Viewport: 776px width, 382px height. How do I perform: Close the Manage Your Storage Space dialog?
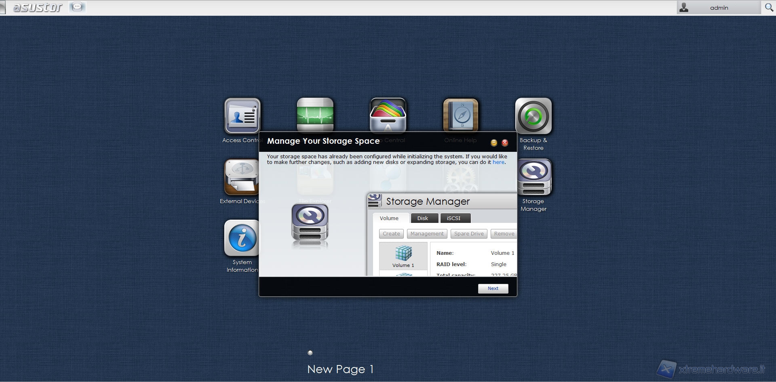[505, 143]
